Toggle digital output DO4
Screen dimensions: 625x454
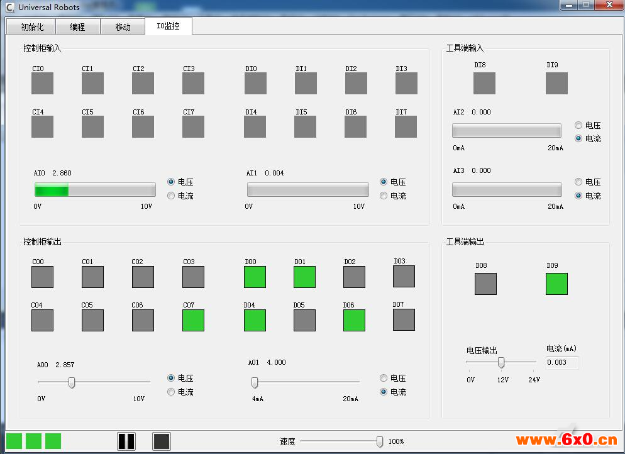255,321
